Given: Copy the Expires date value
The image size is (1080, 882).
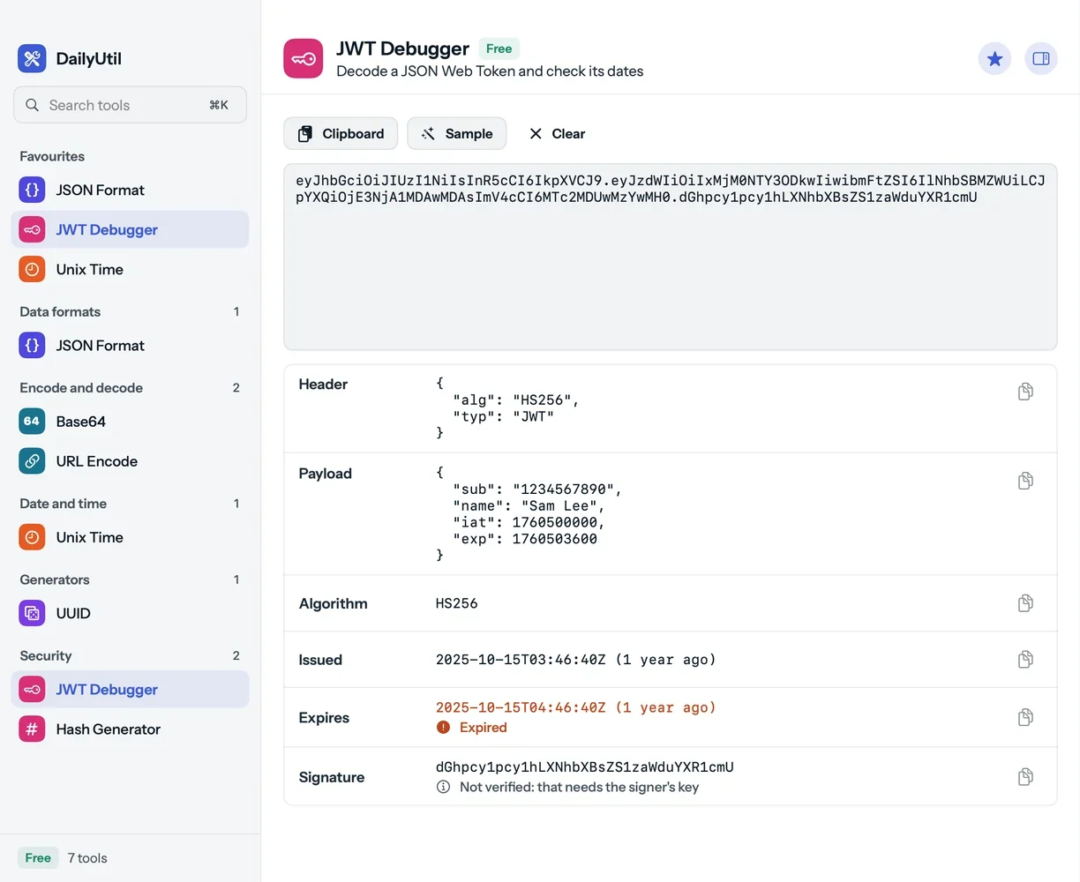Looking at the screenshot, I should [x=1025, y=717].
